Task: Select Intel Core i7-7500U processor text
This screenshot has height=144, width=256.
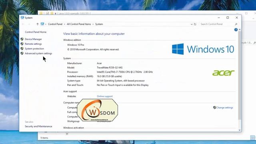Action: (125, 72)
